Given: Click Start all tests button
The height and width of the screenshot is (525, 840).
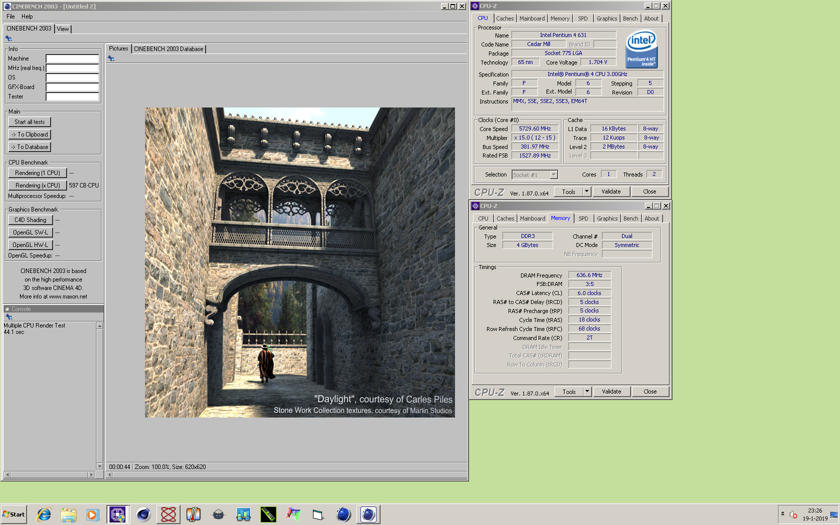Looking at the screenshot, I should click(x=29, y=122).
